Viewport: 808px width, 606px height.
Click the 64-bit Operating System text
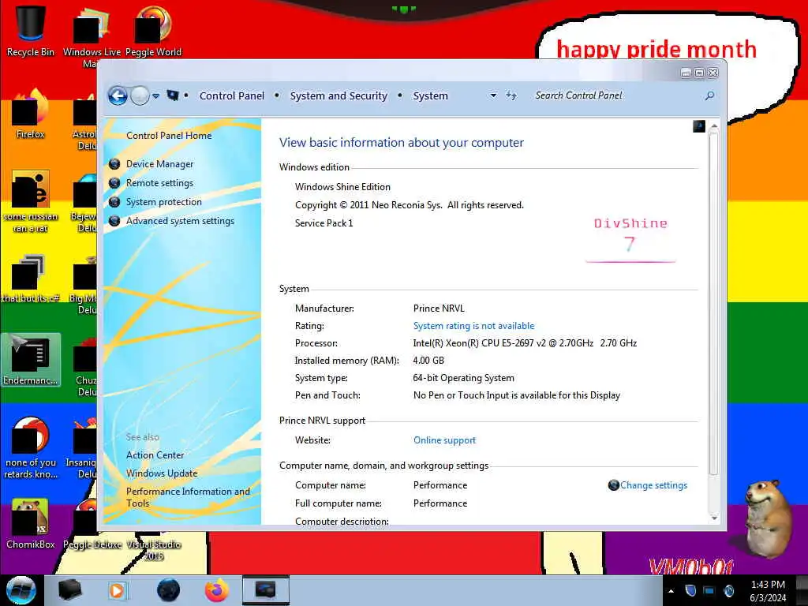pos(463,378)
